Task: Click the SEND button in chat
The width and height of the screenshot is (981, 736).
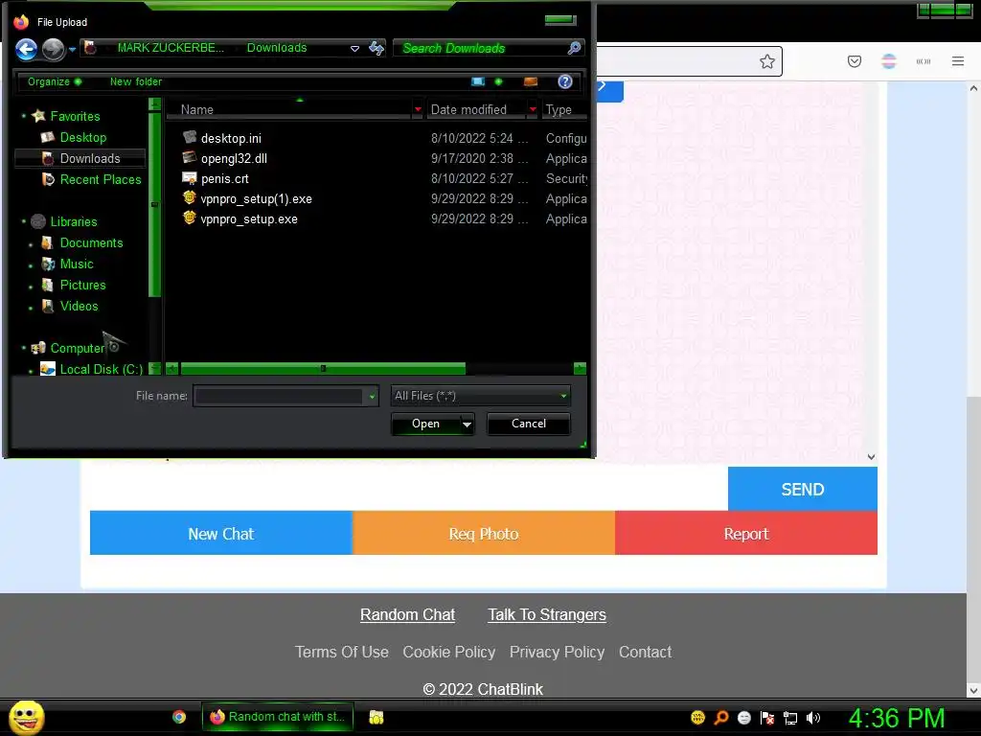Action: tap(803, 489)
